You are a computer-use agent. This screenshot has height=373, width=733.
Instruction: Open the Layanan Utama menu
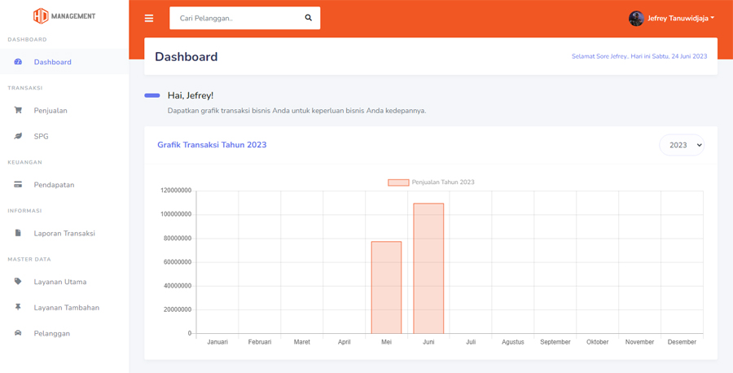pos(64,282)
